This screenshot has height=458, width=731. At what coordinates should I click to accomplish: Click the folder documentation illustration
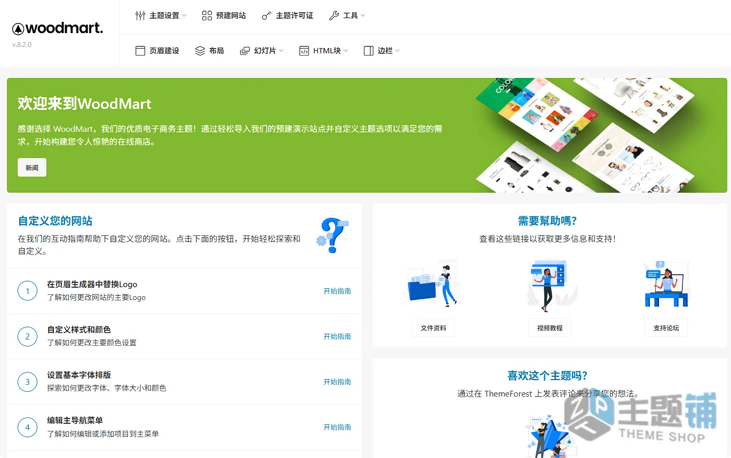pos(433,285)
